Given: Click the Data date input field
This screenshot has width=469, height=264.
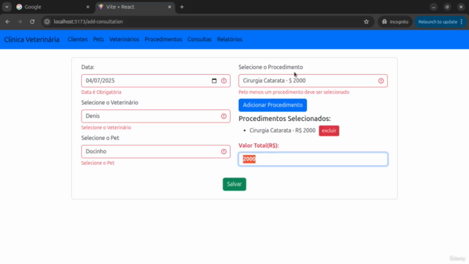Looking at the screenshot, I should 155,81.
